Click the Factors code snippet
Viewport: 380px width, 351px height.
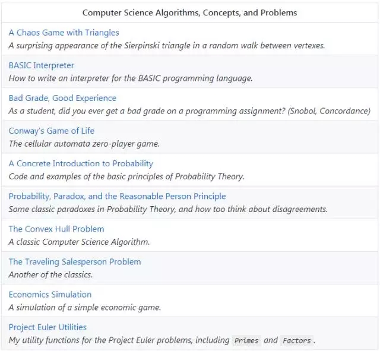coord(296,340)
